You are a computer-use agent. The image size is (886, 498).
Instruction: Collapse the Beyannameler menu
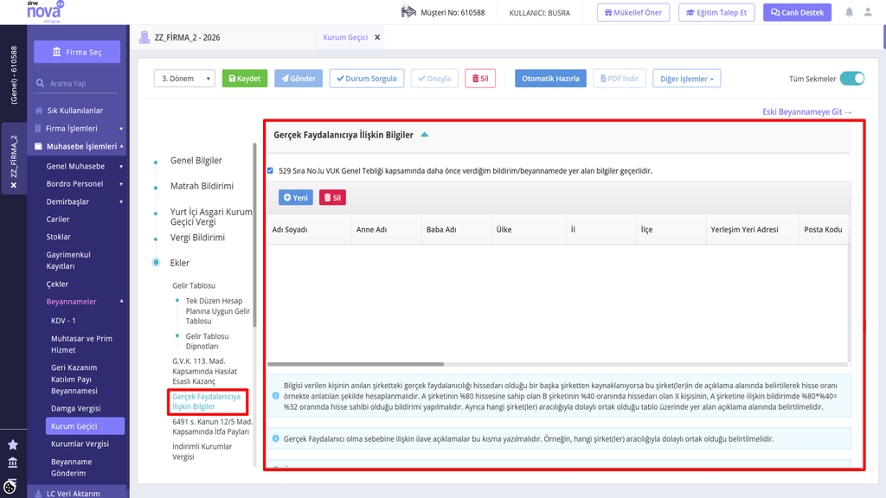[121, 302]
